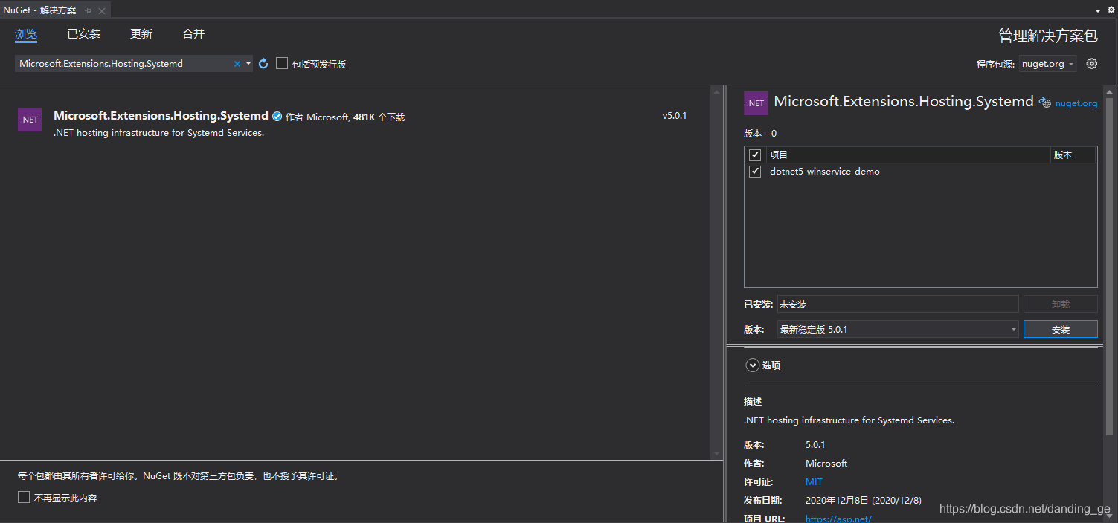The image size is (1118, 523).
Task: Switch to the 合并 tab
Action: pyautogui.click(x=193, y=34)
